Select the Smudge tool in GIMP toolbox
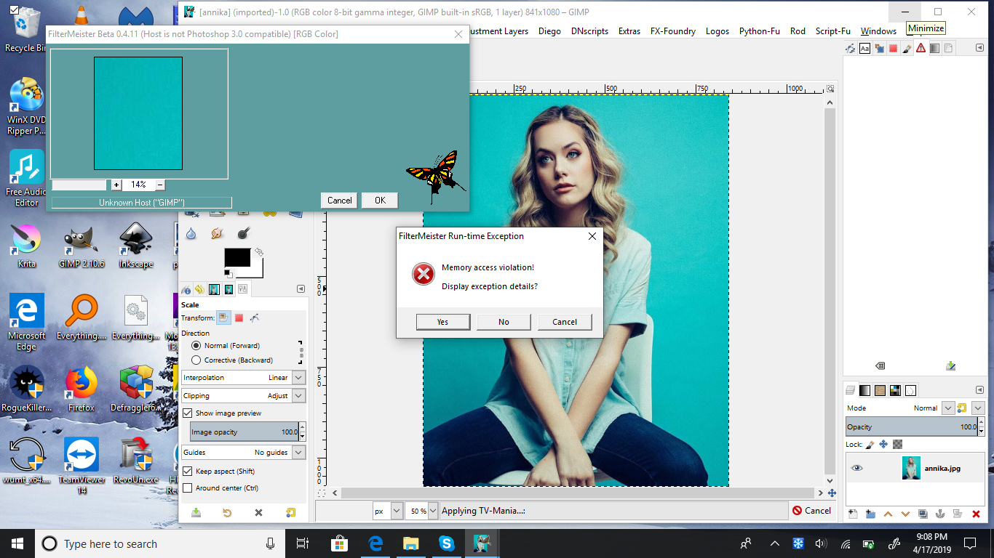 click(x=217, y=233)
